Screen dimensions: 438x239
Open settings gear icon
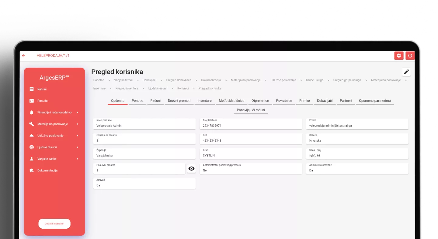(399, 56)
